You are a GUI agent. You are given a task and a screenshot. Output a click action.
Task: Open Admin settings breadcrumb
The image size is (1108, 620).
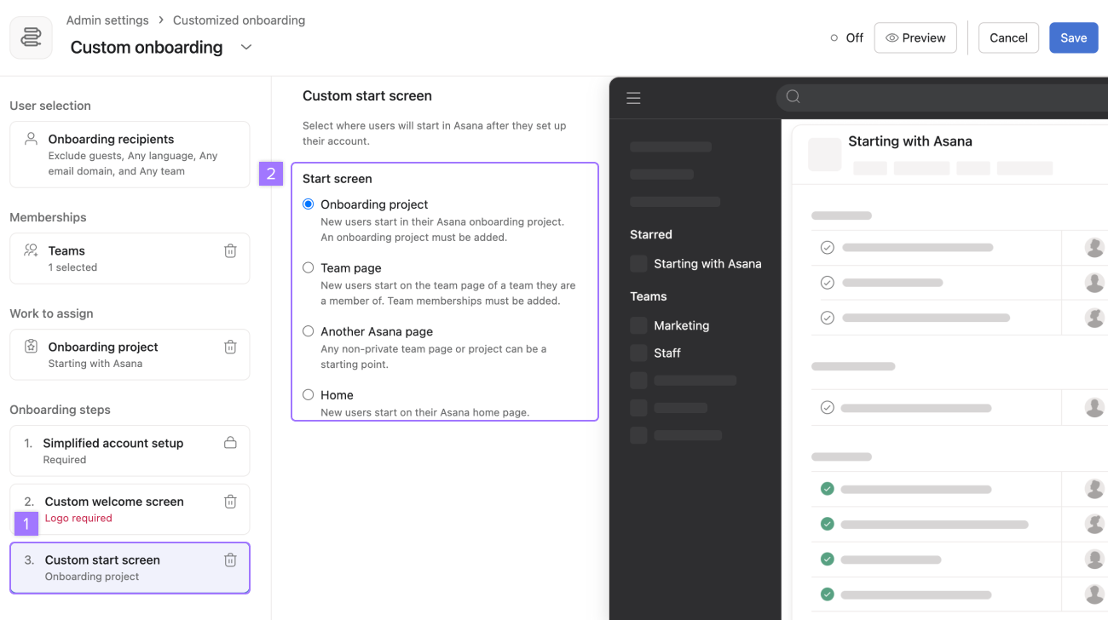[107, 20]
